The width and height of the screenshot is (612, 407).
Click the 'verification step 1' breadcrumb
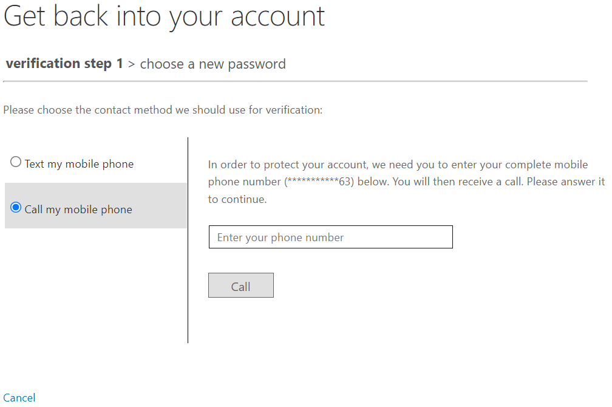click(x=64, y=64)
